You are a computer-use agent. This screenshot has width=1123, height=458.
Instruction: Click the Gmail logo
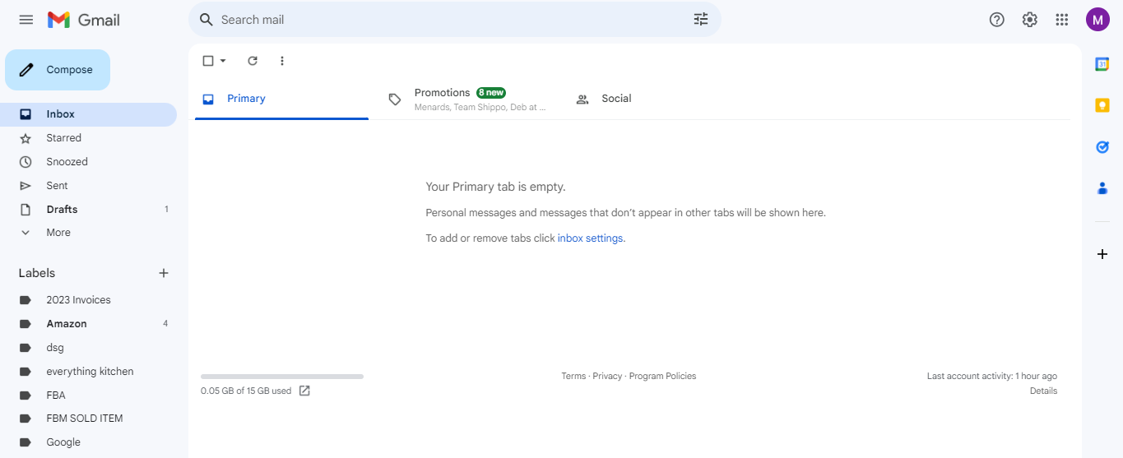(84, 20)
